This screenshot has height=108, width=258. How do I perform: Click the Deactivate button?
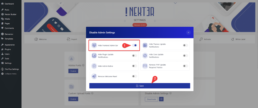[x=151, y=99]
